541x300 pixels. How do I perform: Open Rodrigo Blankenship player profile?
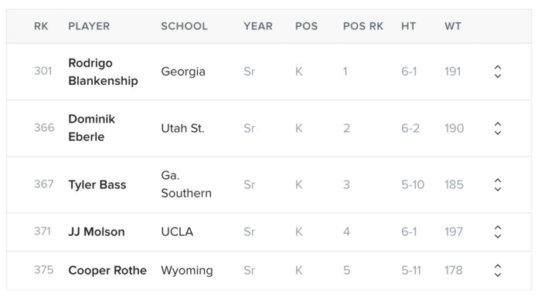coord(103,72)
